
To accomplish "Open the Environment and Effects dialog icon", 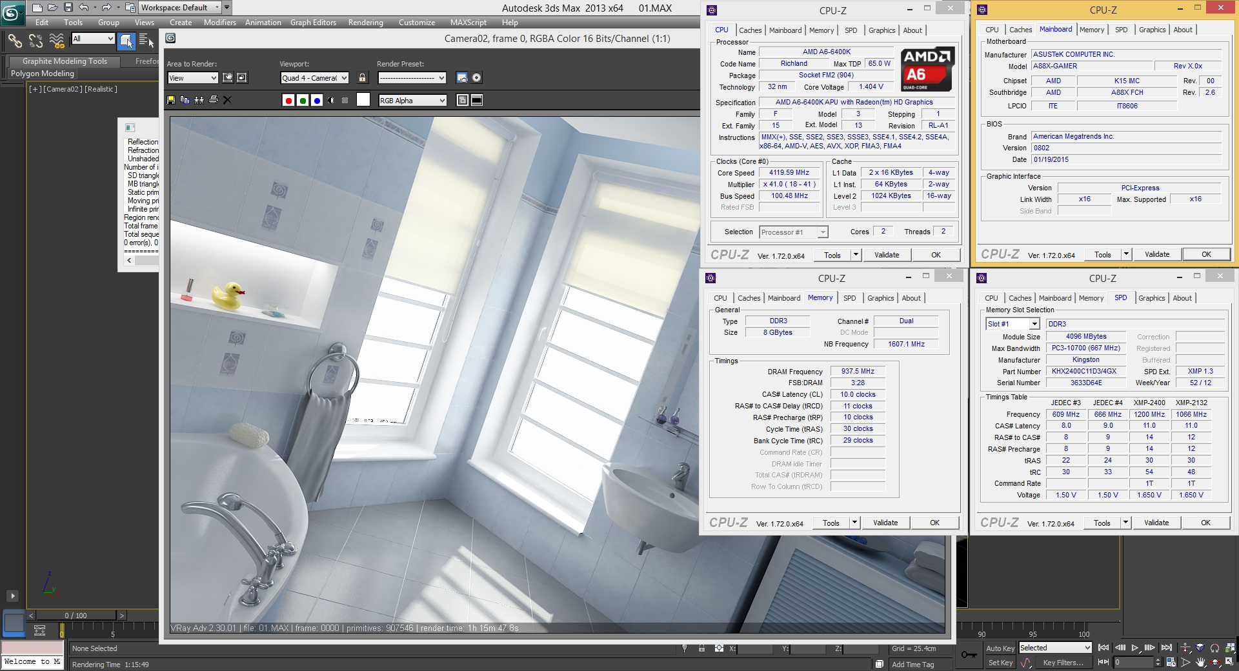I will (x=476, y=77).
